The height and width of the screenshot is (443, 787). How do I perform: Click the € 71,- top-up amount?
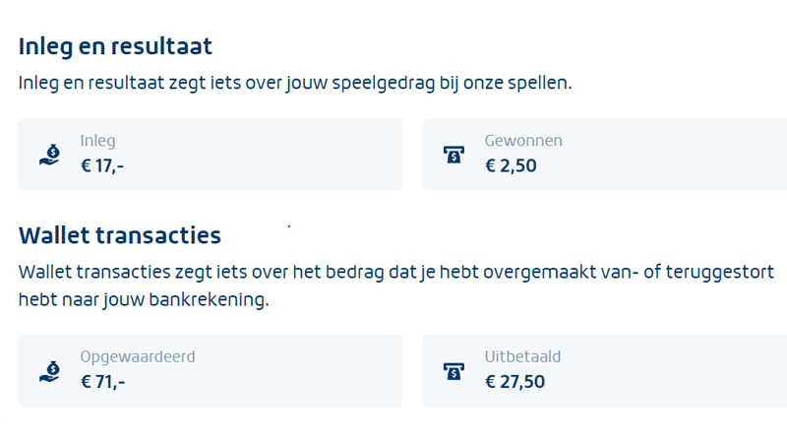[x=102, y=382]
